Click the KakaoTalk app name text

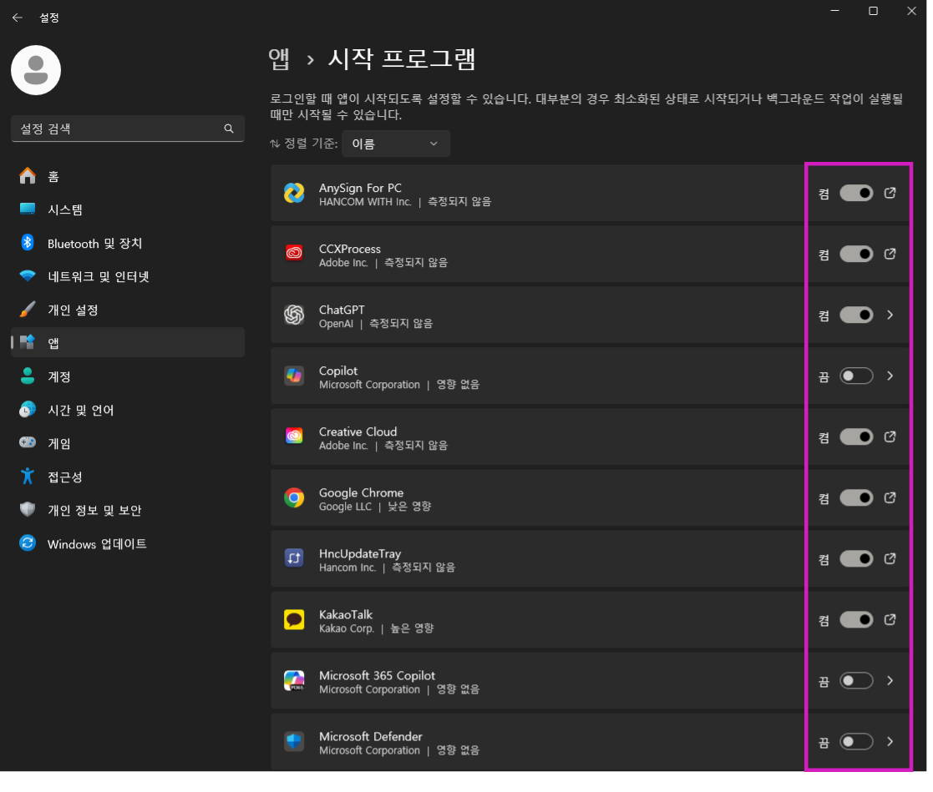pyautogui.click(x=346, y=614)
